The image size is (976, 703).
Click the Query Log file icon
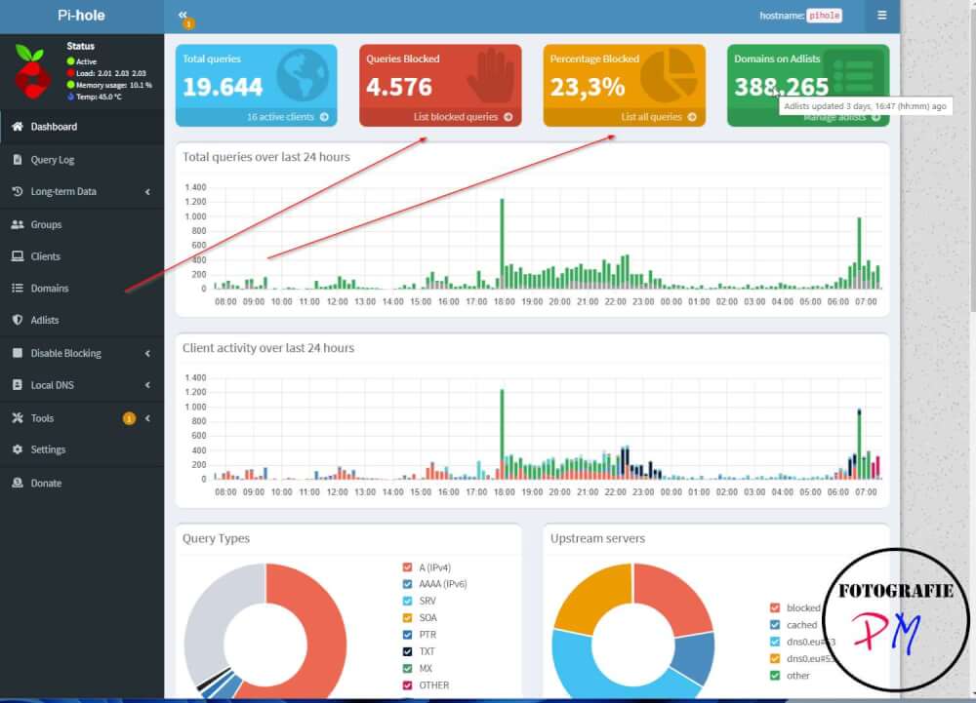pyautogui.click(x=18, y=160)
